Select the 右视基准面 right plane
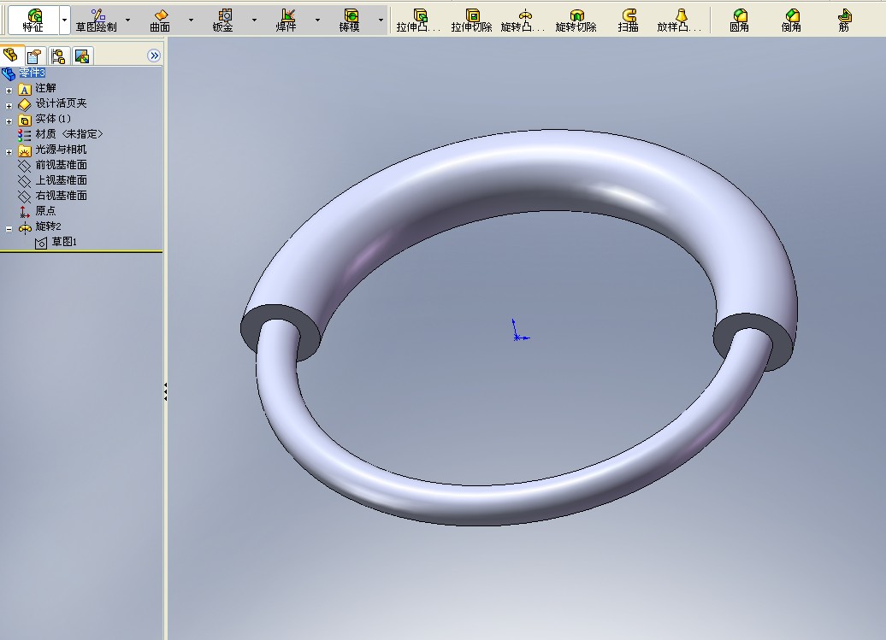 point(61,196)
